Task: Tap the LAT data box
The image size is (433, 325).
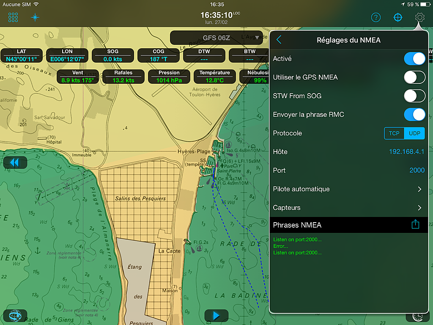Action: [x=22, y=55]
